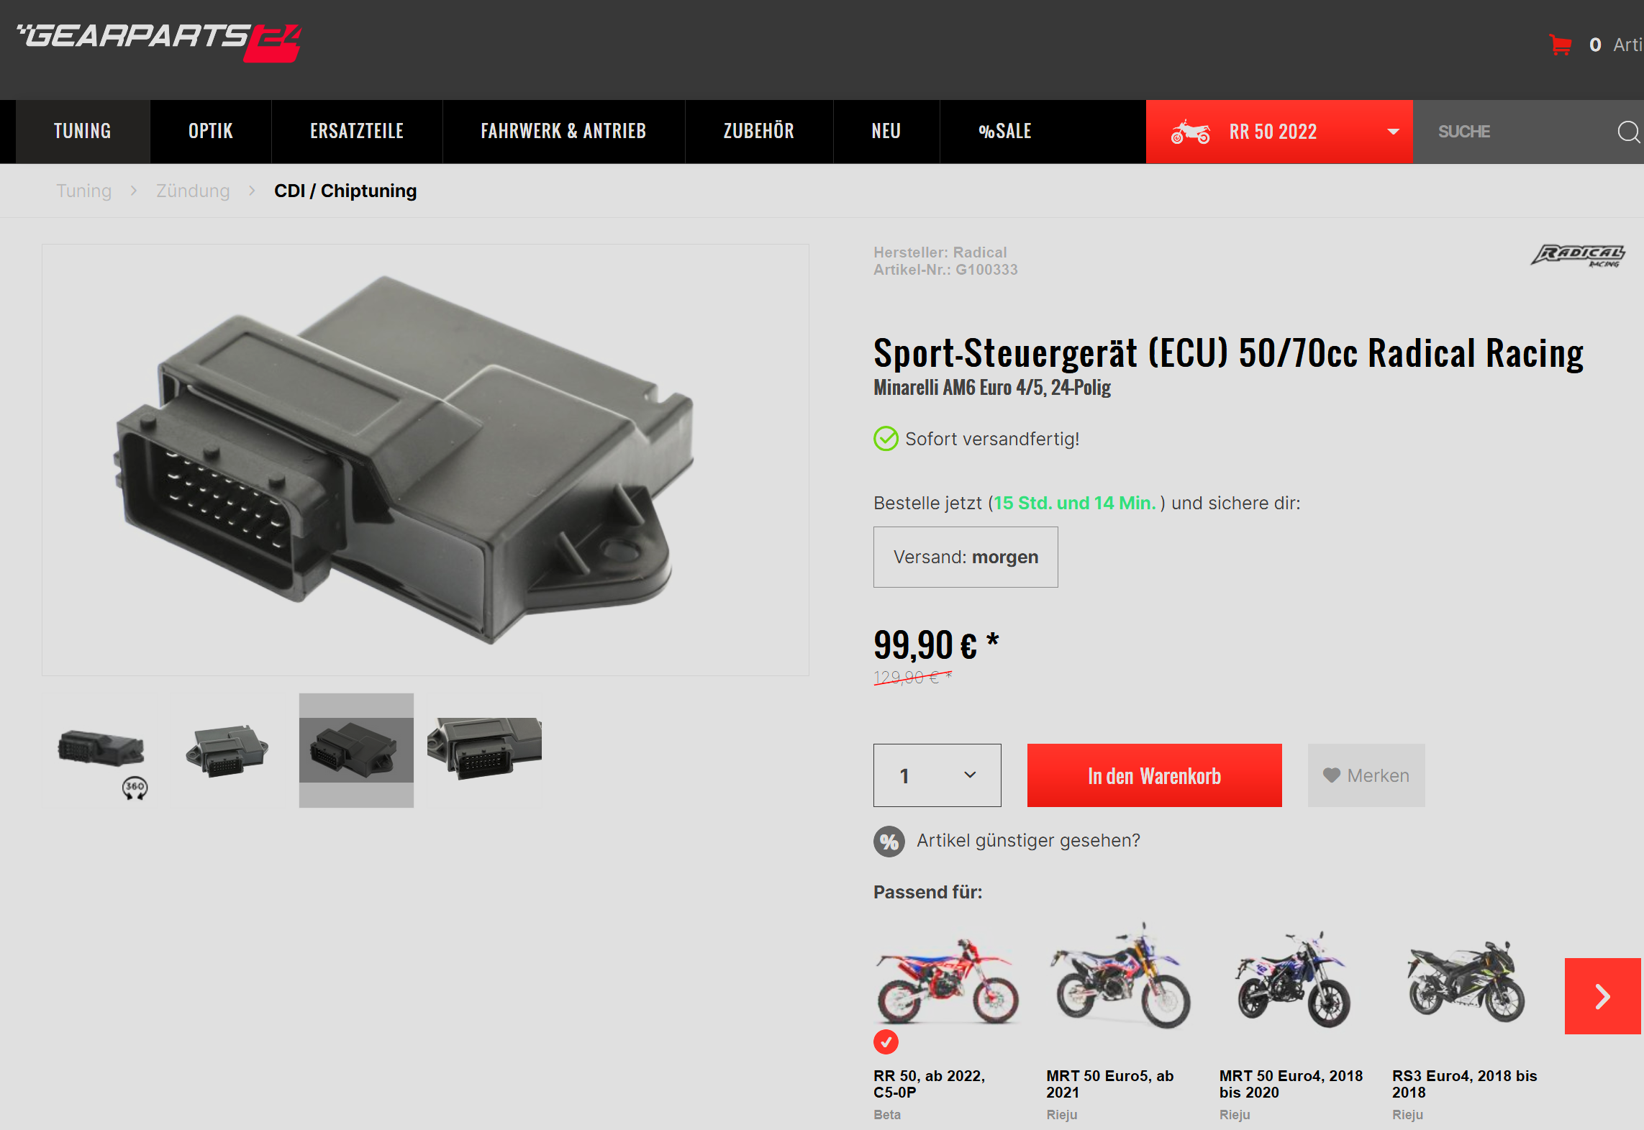Viewport: 1644px width, 1130px height.
Task: Click the search magnifier icon
Action: (x=1628, y=132)
